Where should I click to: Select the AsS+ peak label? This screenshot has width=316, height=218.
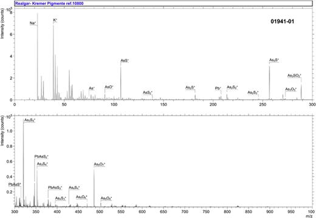[x=125, y=61]
